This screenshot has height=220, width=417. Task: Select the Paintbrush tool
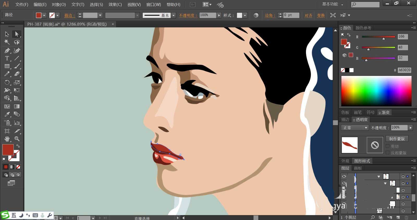point(17,66)
